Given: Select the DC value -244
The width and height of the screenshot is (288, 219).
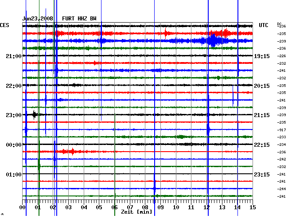Looking at the screenshot, I should pos(281,189).
